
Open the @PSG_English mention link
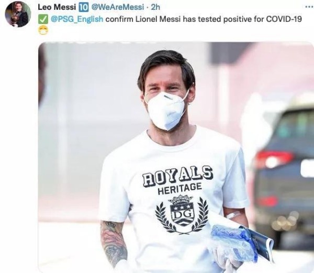[77, 19]
